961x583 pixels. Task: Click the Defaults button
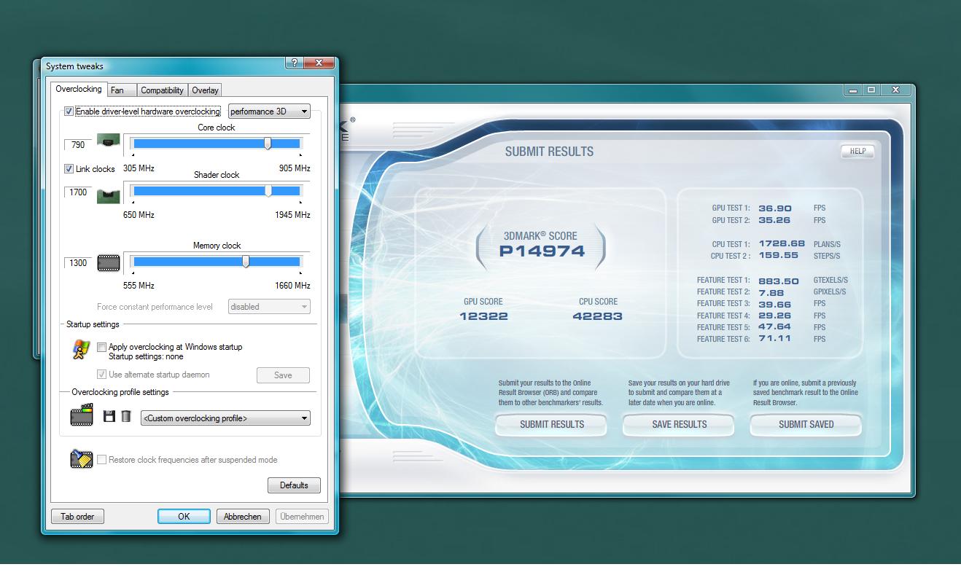[294, 485]
